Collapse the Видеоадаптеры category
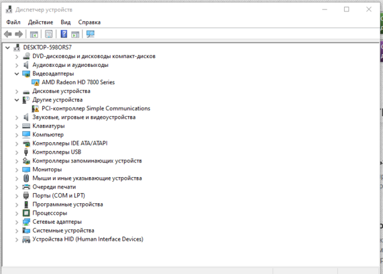383x274 pixels. (x=17, y=74)
